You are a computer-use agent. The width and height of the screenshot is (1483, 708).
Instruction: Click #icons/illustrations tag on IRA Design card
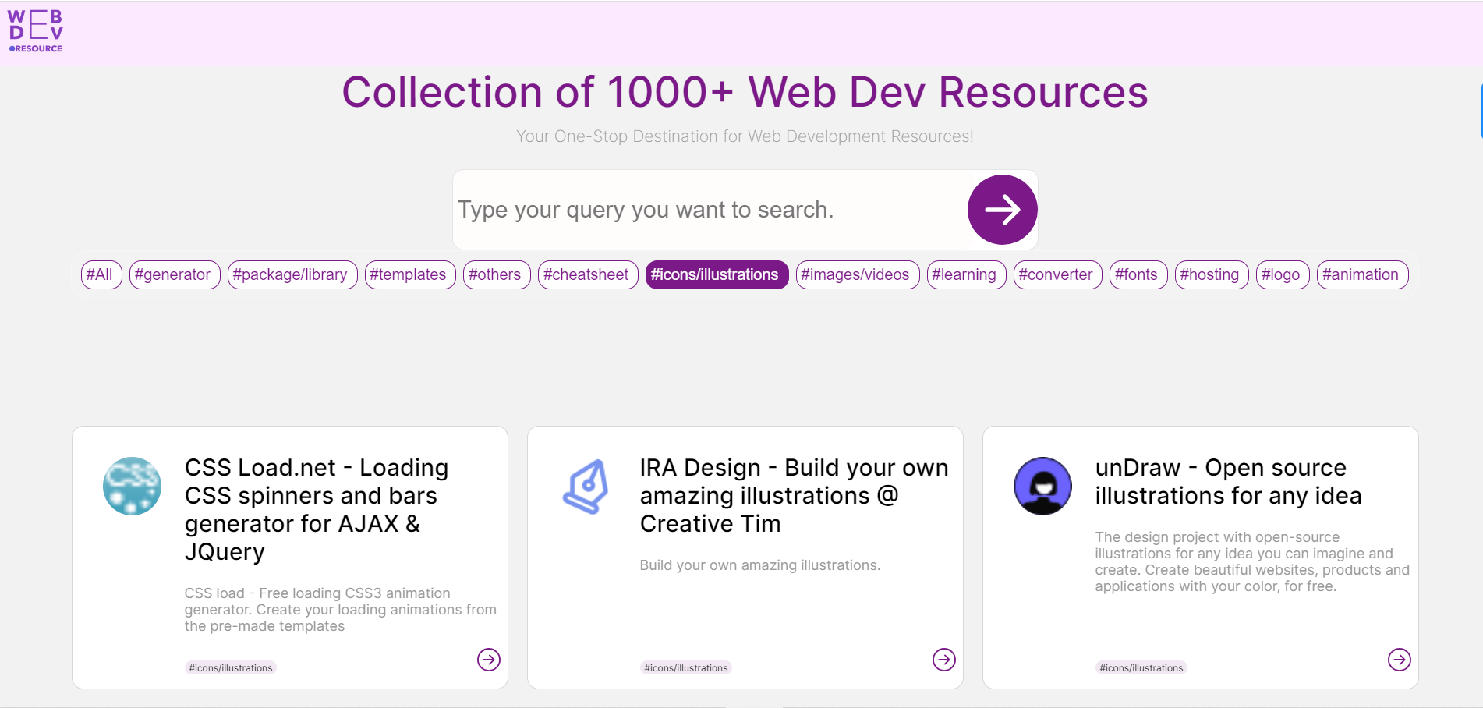click(686, 667)
